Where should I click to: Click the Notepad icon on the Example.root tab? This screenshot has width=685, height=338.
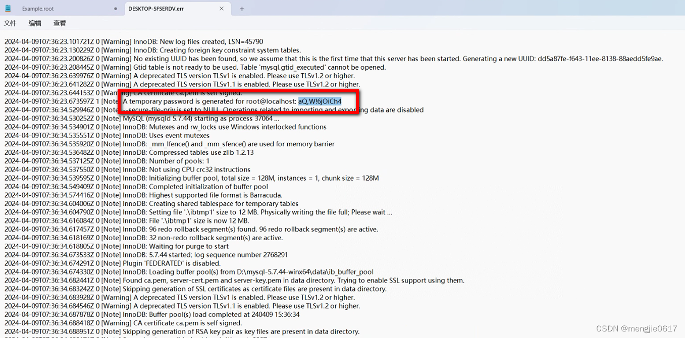(8, 9)
